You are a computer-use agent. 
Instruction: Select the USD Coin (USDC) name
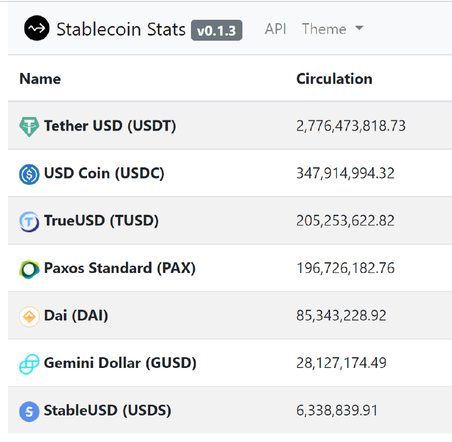pos(104,173)
